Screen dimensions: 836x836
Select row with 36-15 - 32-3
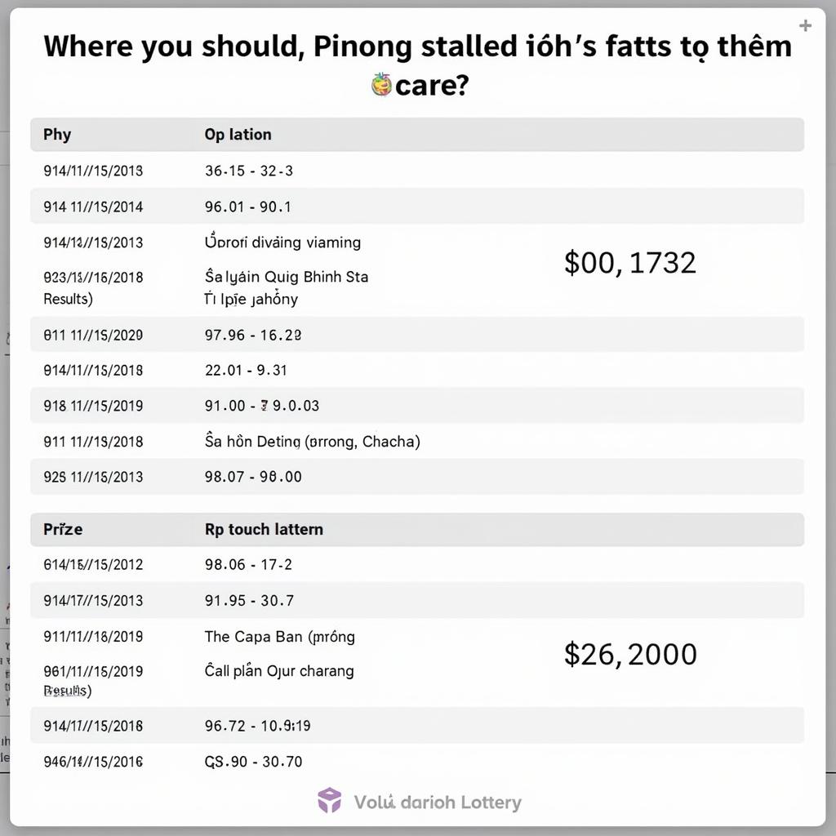click(x=417, y=171)
